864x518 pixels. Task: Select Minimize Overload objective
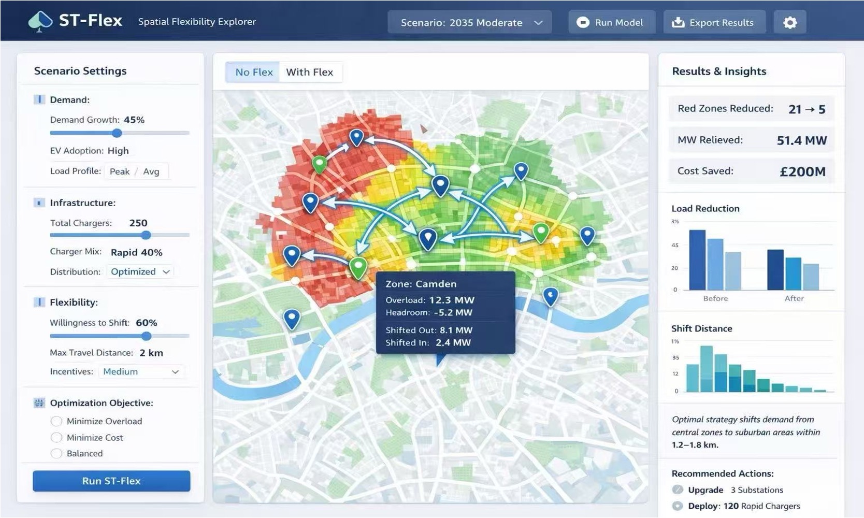(56, 421)
